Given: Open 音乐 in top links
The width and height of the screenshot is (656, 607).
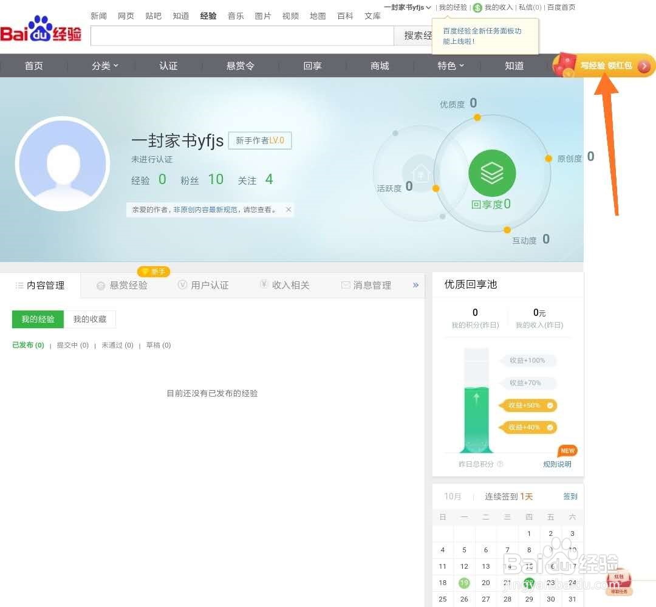Looking at the screenshot, I should (x=236, y=16).
